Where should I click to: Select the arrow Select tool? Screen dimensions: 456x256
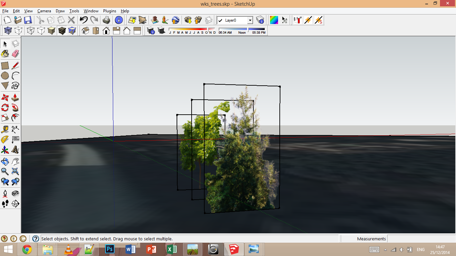tap(5, 44)
